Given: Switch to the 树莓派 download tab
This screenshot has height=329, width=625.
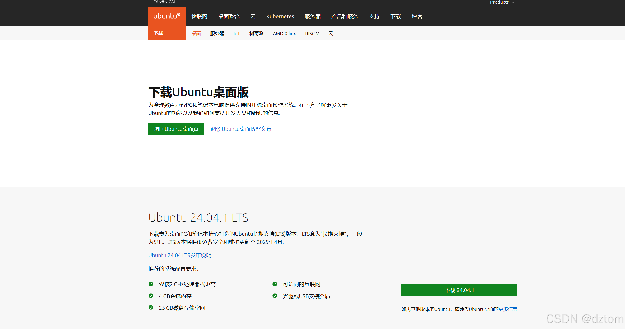Looking at the screenshot, I should click(x=256, y=34).
